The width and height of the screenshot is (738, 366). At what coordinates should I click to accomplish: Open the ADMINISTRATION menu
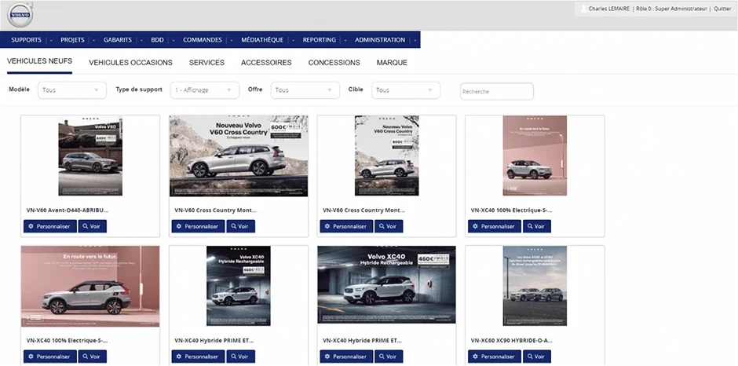(x=380, y=40)
